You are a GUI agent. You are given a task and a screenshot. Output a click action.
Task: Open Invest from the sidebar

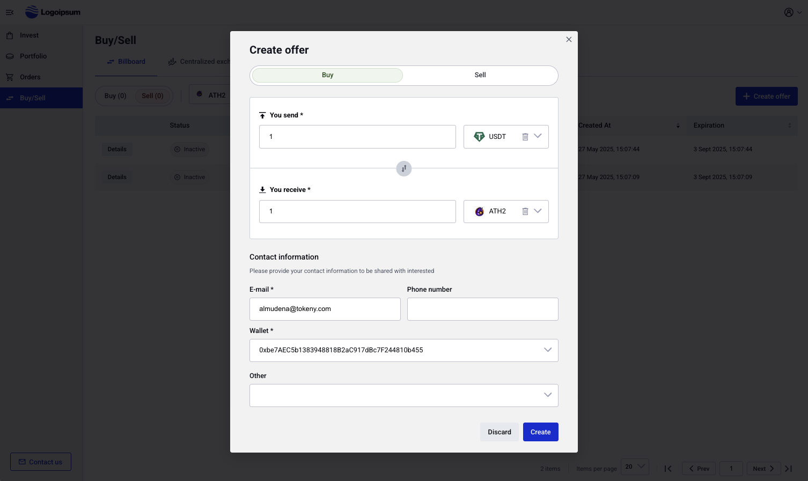click(x=29, y=35)
